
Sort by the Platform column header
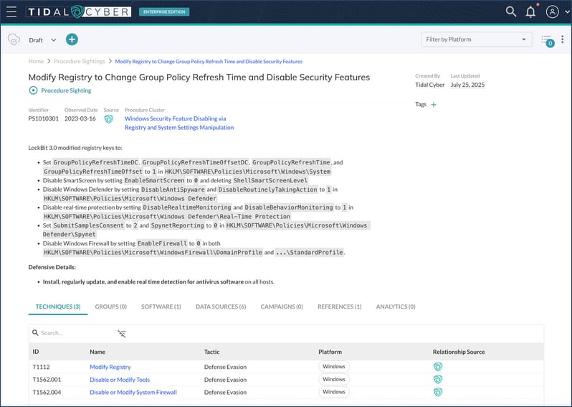point(330,352)
